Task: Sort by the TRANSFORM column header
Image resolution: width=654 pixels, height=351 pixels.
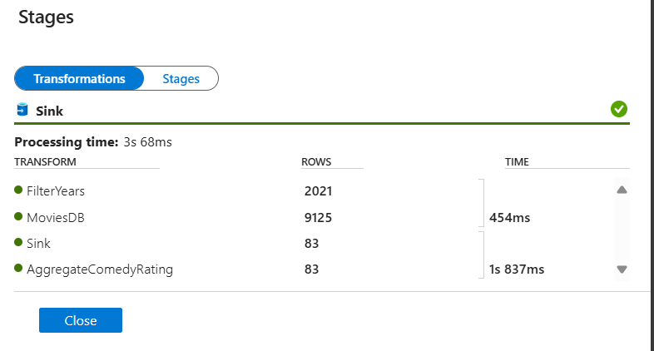Action: click(x=46, y=161)
